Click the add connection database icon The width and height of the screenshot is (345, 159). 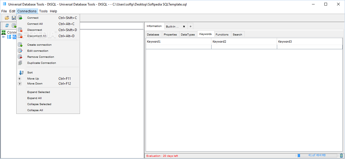14,26
